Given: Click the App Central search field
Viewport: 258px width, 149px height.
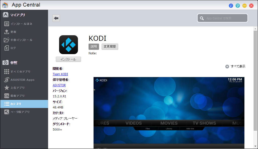Looking at the screenshot, I should (222, 18).
